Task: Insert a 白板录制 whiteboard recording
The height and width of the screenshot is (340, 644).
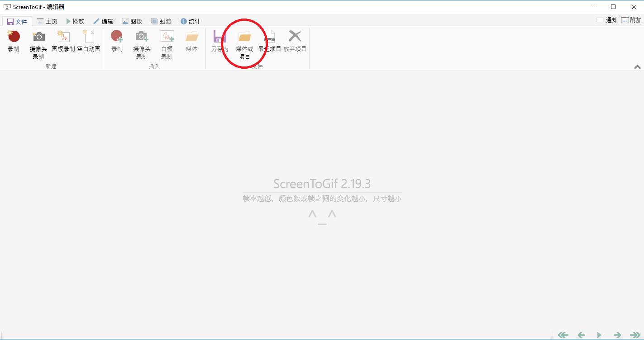Action: click(x=167, y=45)
